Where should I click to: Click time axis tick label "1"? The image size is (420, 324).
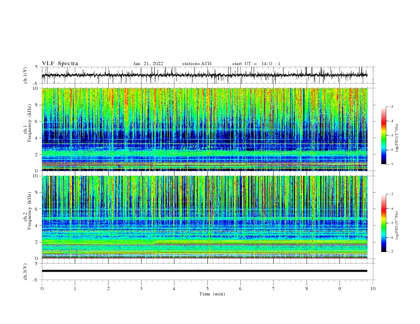click(75, 289)
